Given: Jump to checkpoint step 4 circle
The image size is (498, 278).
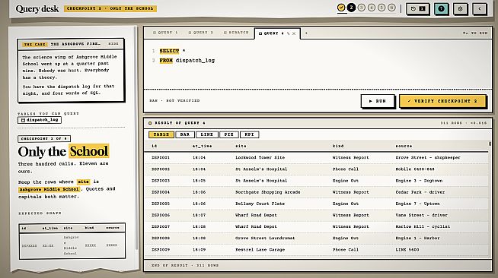Looking at the screenshot, I should click(x=372, y=8).
